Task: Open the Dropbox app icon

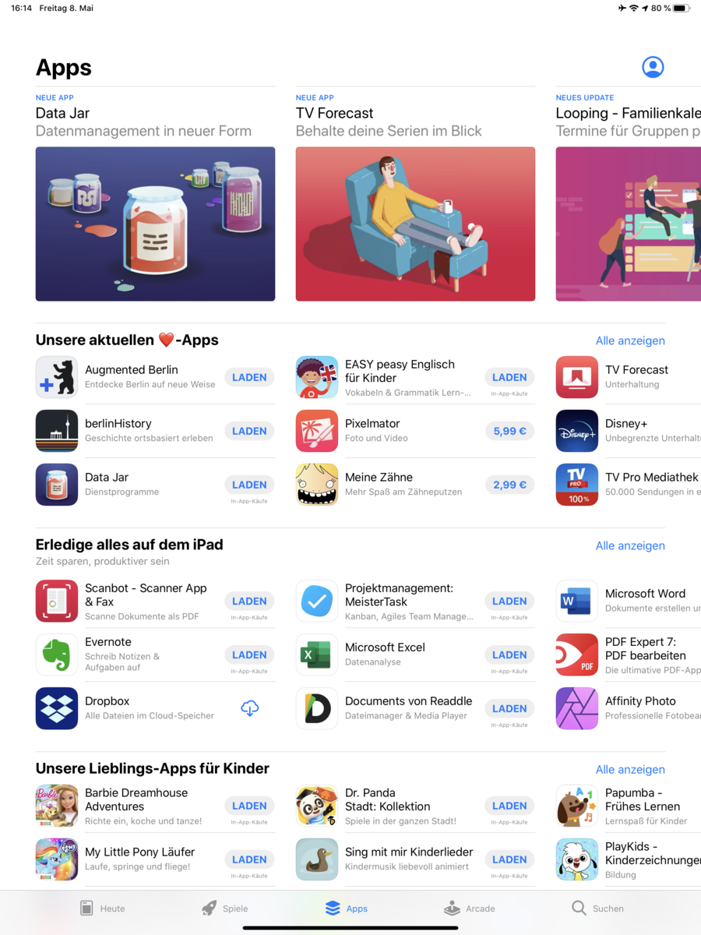Action: [57, 708]
